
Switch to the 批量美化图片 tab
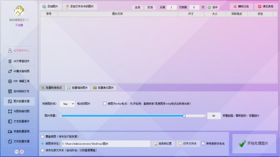pos(104,88)
